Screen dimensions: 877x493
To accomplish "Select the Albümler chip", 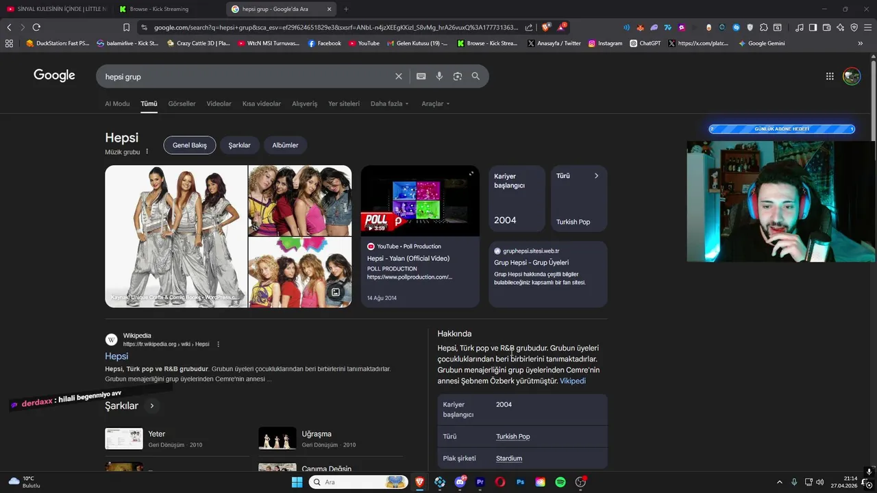I will click(x=285, y=145).
